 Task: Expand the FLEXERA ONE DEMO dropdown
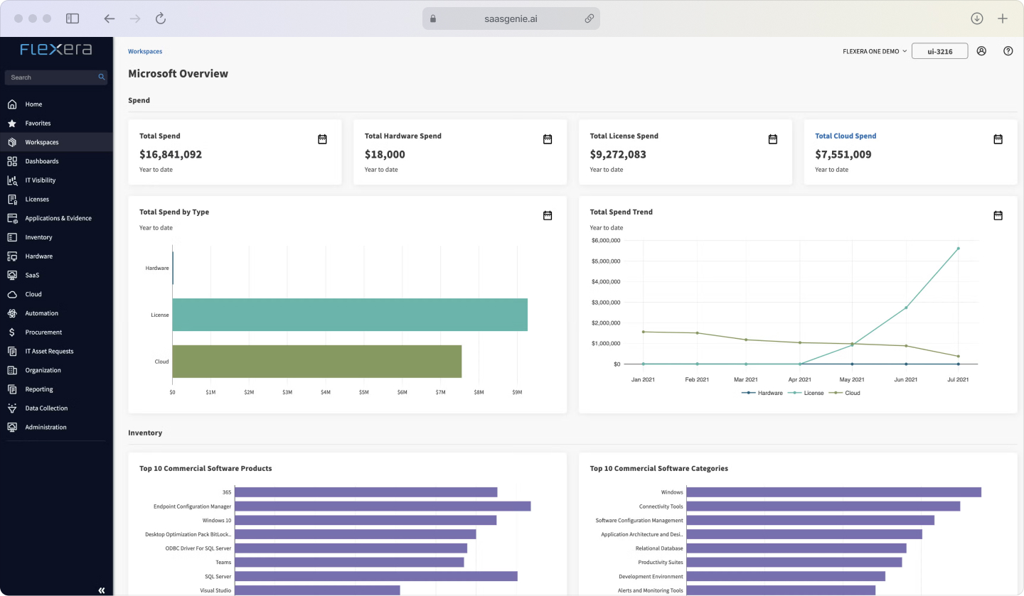tap(875, 51)
